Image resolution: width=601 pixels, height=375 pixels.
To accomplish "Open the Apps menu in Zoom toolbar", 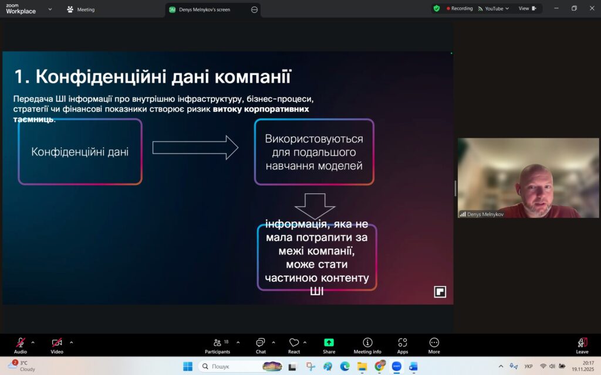I will [403, 345].
